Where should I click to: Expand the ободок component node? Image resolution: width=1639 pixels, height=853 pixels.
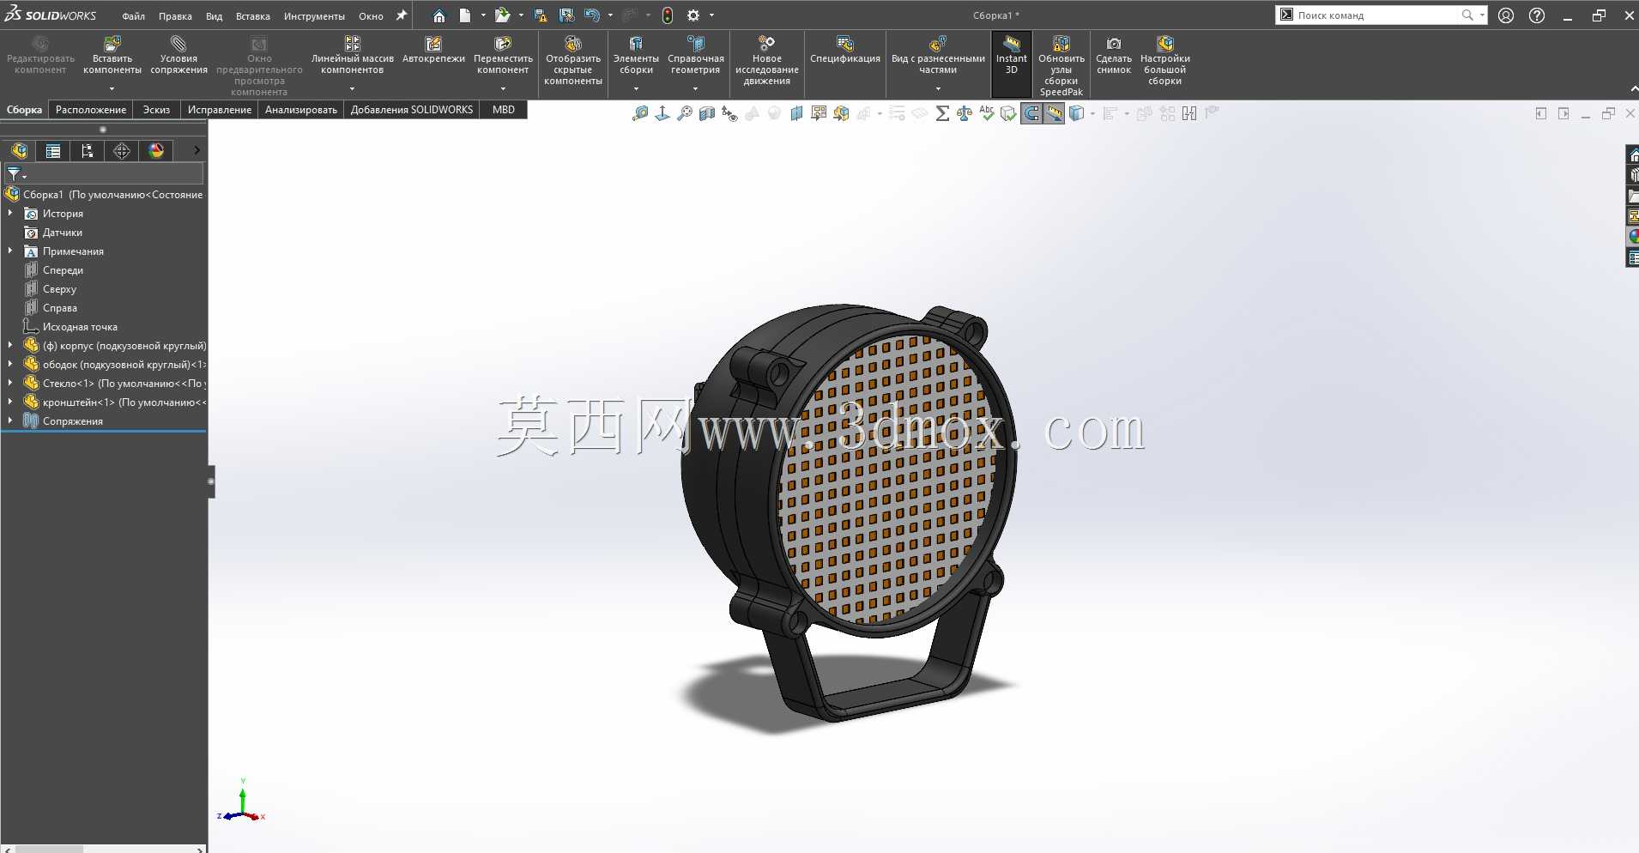tap(10, 364)
